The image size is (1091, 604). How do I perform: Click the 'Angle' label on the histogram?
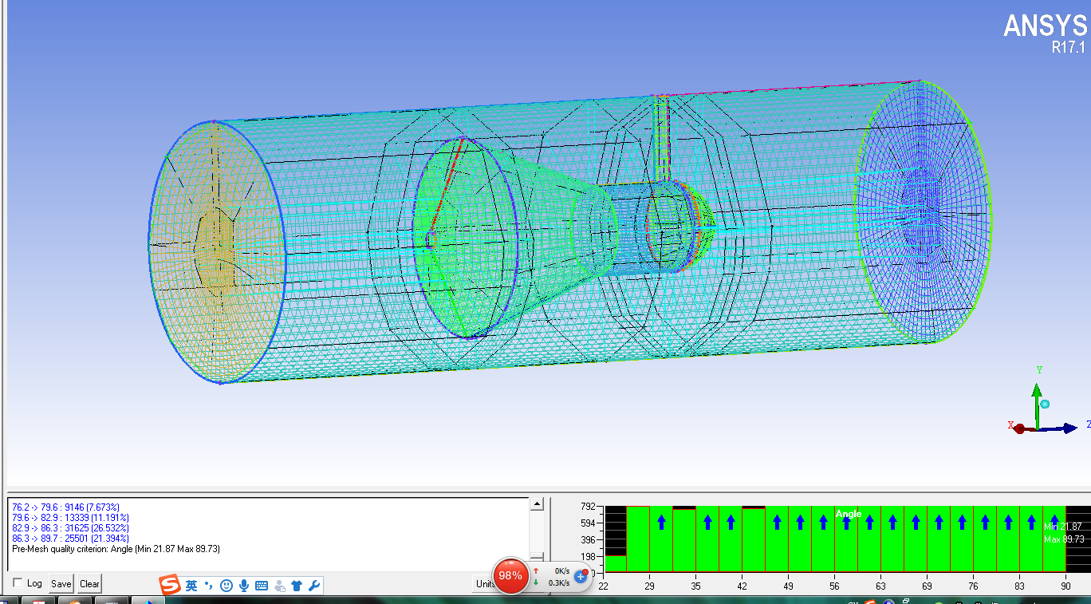pyautogui.click(x=848, y=514)
